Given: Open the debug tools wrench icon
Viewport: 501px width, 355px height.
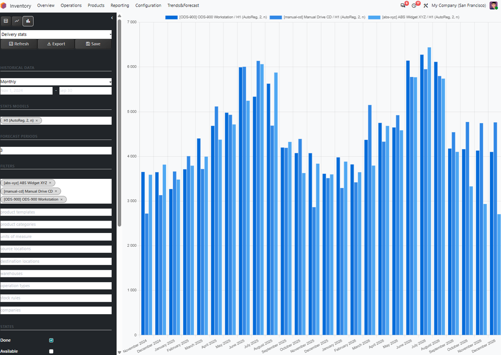Looking at the screenshot, I should (426, 5).
